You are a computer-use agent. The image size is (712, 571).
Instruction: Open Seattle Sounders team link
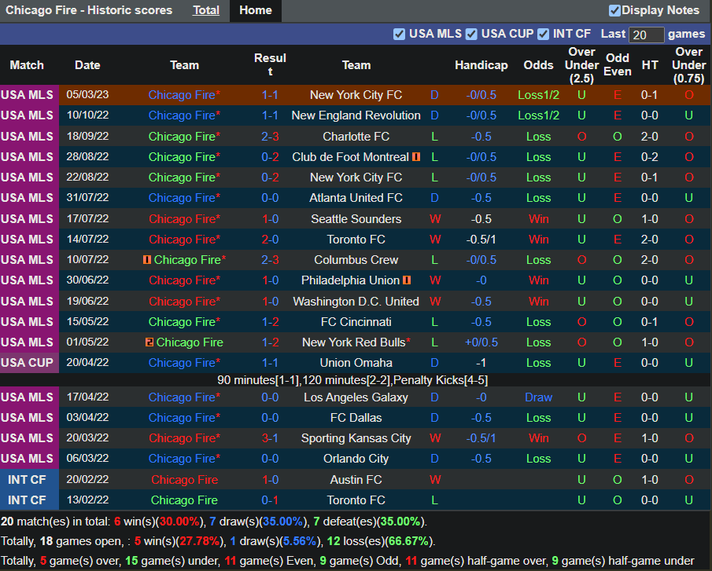[356, 219]
